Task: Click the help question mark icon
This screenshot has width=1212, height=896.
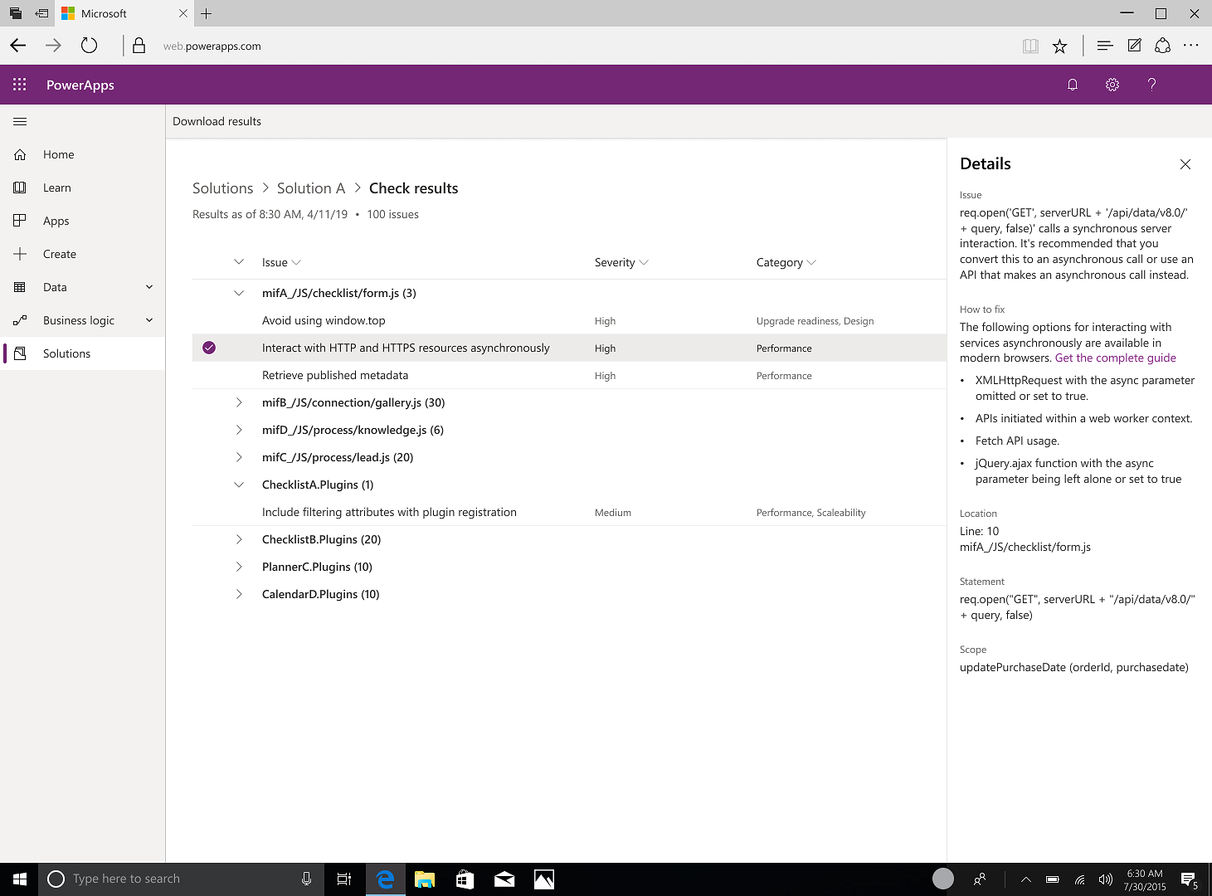Action: (x=1151, y=84)
